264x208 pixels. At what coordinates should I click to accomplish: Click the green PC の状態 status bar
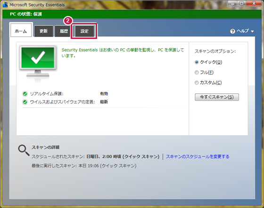[x=132, y=14]
